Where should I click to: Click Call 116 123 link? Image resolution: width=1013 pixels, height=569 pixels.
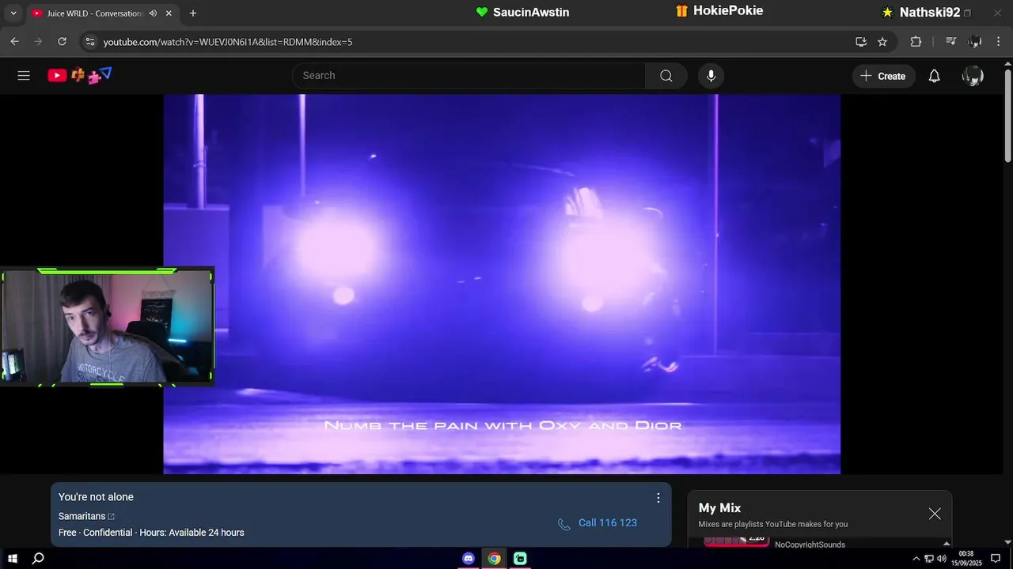click(598, 523)
